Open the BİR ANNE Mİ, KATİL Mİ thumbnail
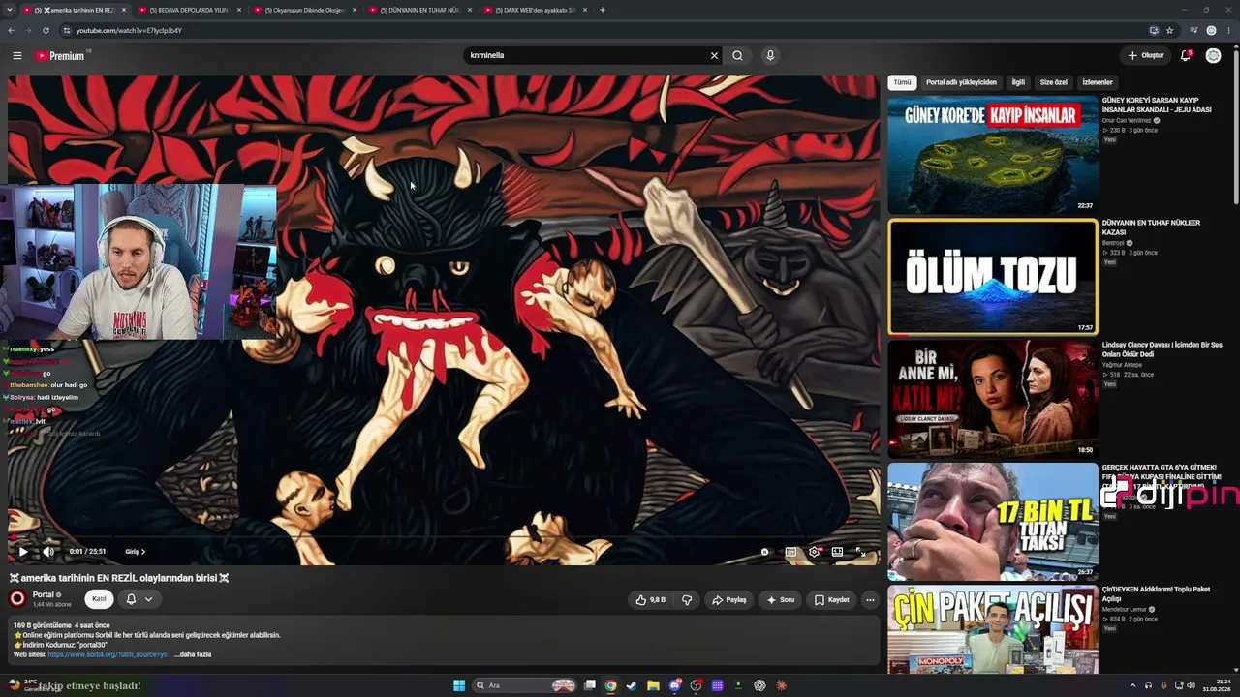Screen dimensions: 1240x697 click(x=993, y=399)
